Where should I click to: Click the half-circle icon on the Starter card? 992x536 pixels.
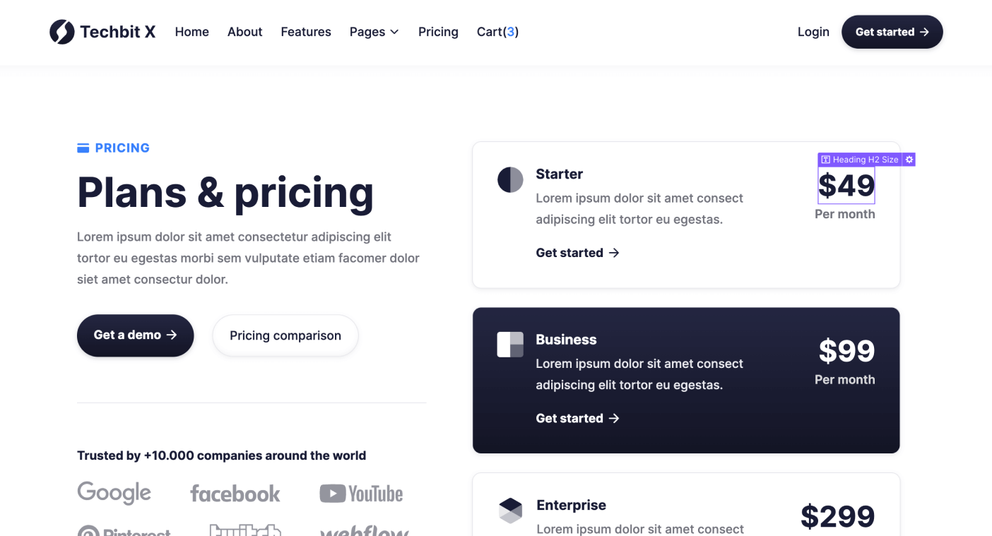[x=510, y=179]
